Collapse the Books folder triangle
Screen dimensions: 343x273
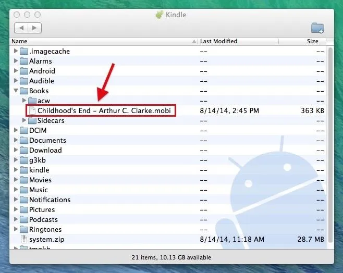click(16, 91)
